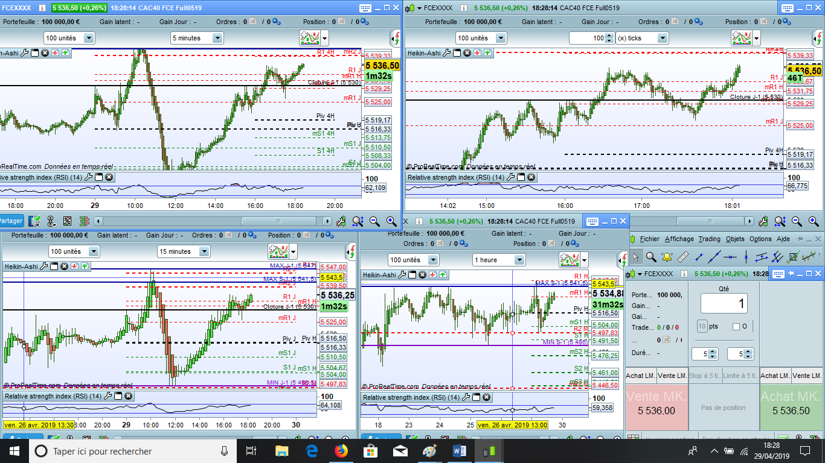Select the arrow cursor tool in main toolbar

635,257
